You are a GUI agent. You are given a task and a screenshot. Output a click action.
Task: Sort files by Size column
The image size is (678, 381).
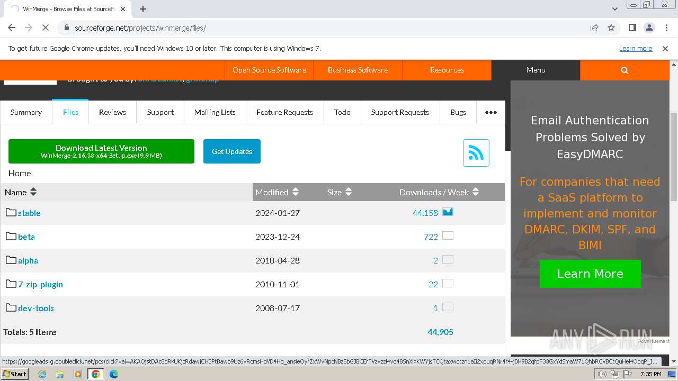tap(340, 192)
